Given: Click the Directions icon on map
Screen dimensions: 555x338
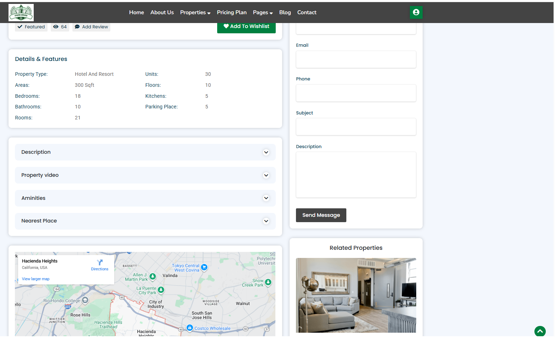Looking at the screenshot, I should point(100,263).
